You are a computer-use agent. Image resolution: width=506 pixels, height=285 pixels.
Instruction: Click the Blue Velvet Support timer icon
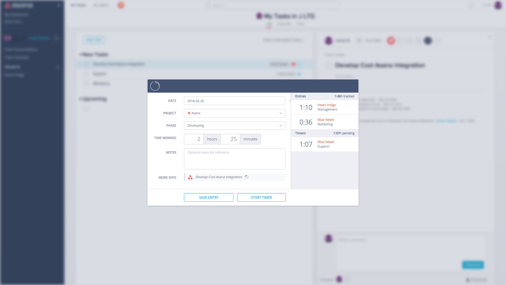305,144
